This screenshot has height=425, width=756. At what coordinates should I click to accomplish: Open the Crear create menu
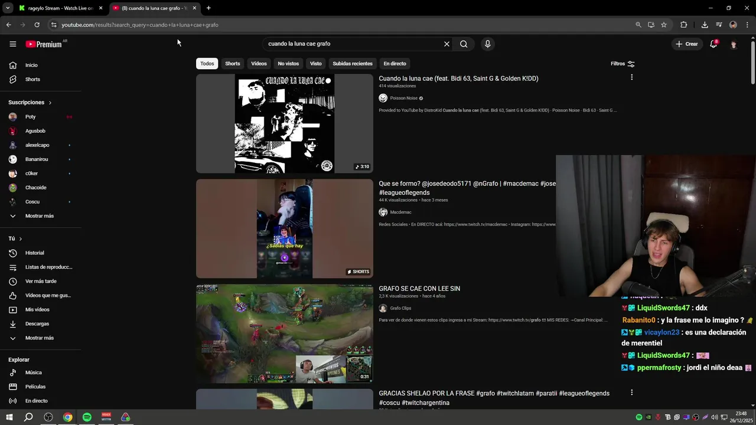687,44
